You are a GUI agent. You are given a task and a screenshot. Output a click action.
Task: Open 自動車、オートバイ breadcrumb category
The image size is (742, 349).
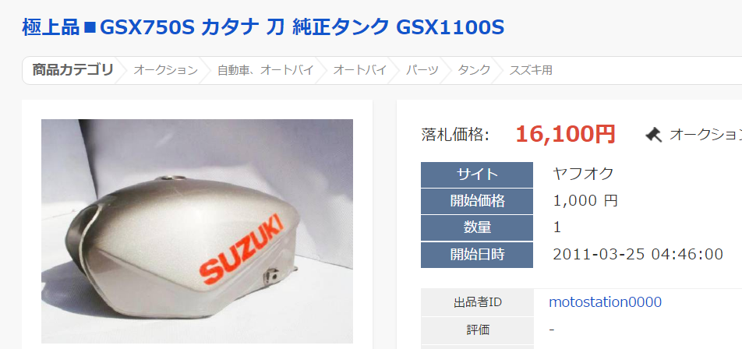[266, 70]
